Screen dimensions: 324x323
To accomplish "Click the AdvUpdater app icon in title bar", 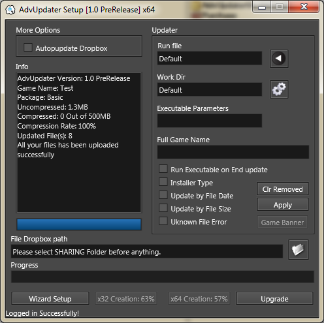I will click(x=10, y=10).
